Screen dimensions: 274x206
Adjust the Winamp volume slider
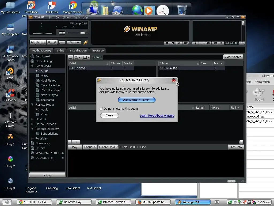tap(82, 33)
